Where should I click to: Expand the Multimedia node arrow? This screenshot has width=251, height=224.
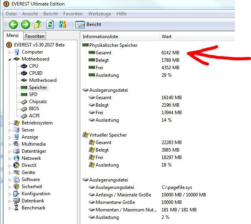tap(9, 144)
